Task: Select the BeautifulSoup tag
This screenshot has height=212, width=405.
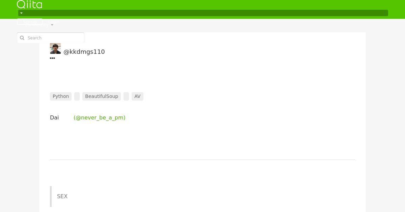Action: 102,96
